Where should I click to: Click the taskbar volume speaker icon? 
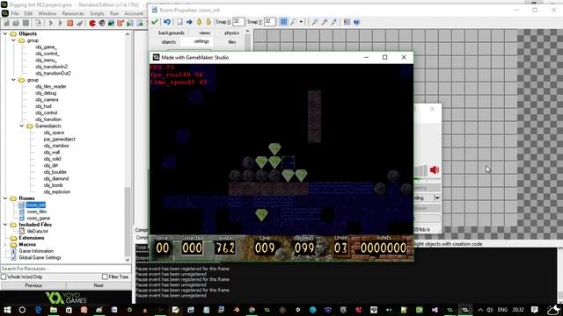coord(490,310)
